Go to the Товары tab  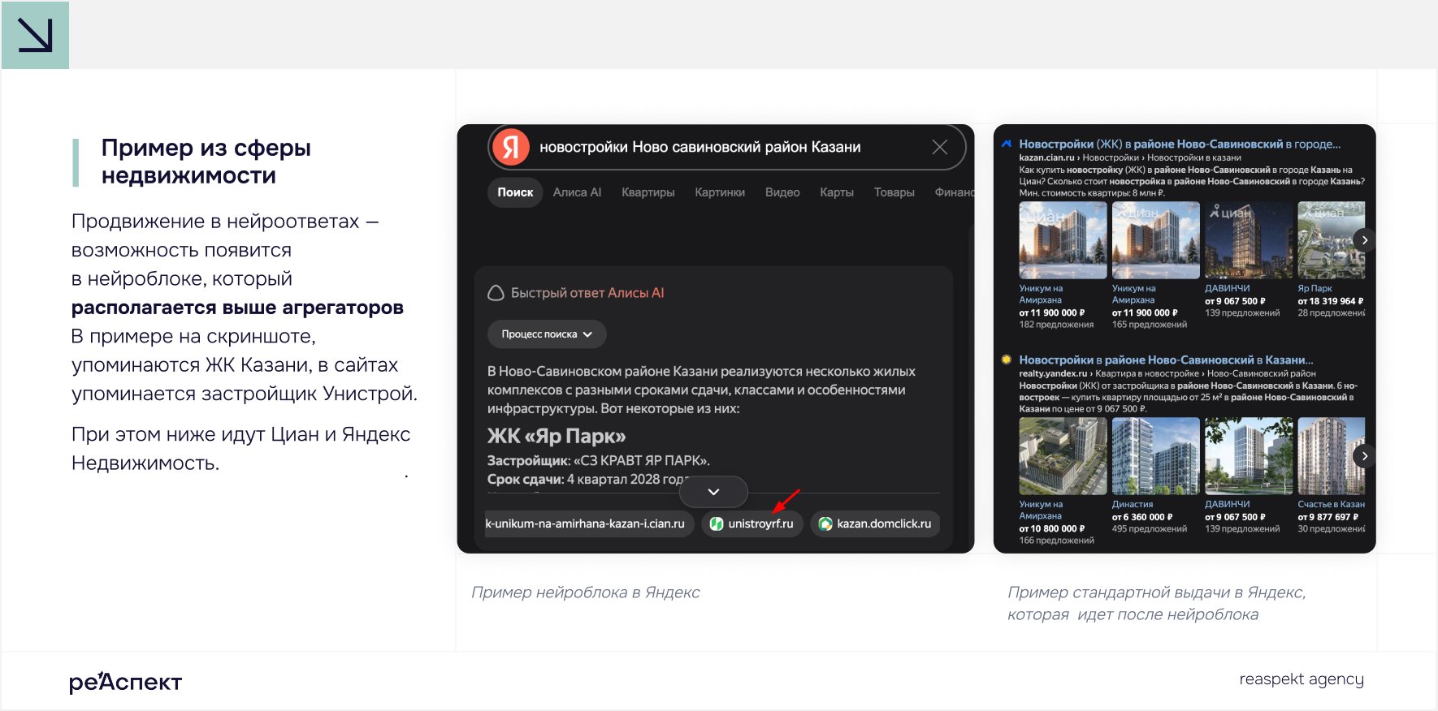[894, 192]
